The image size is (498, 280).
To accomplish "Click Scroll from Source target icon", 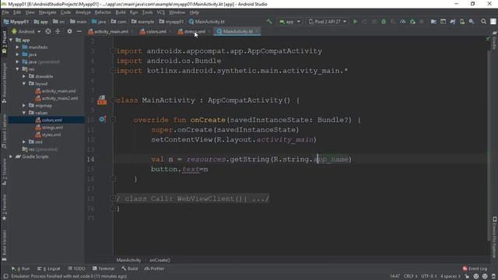I will point(48,31).
